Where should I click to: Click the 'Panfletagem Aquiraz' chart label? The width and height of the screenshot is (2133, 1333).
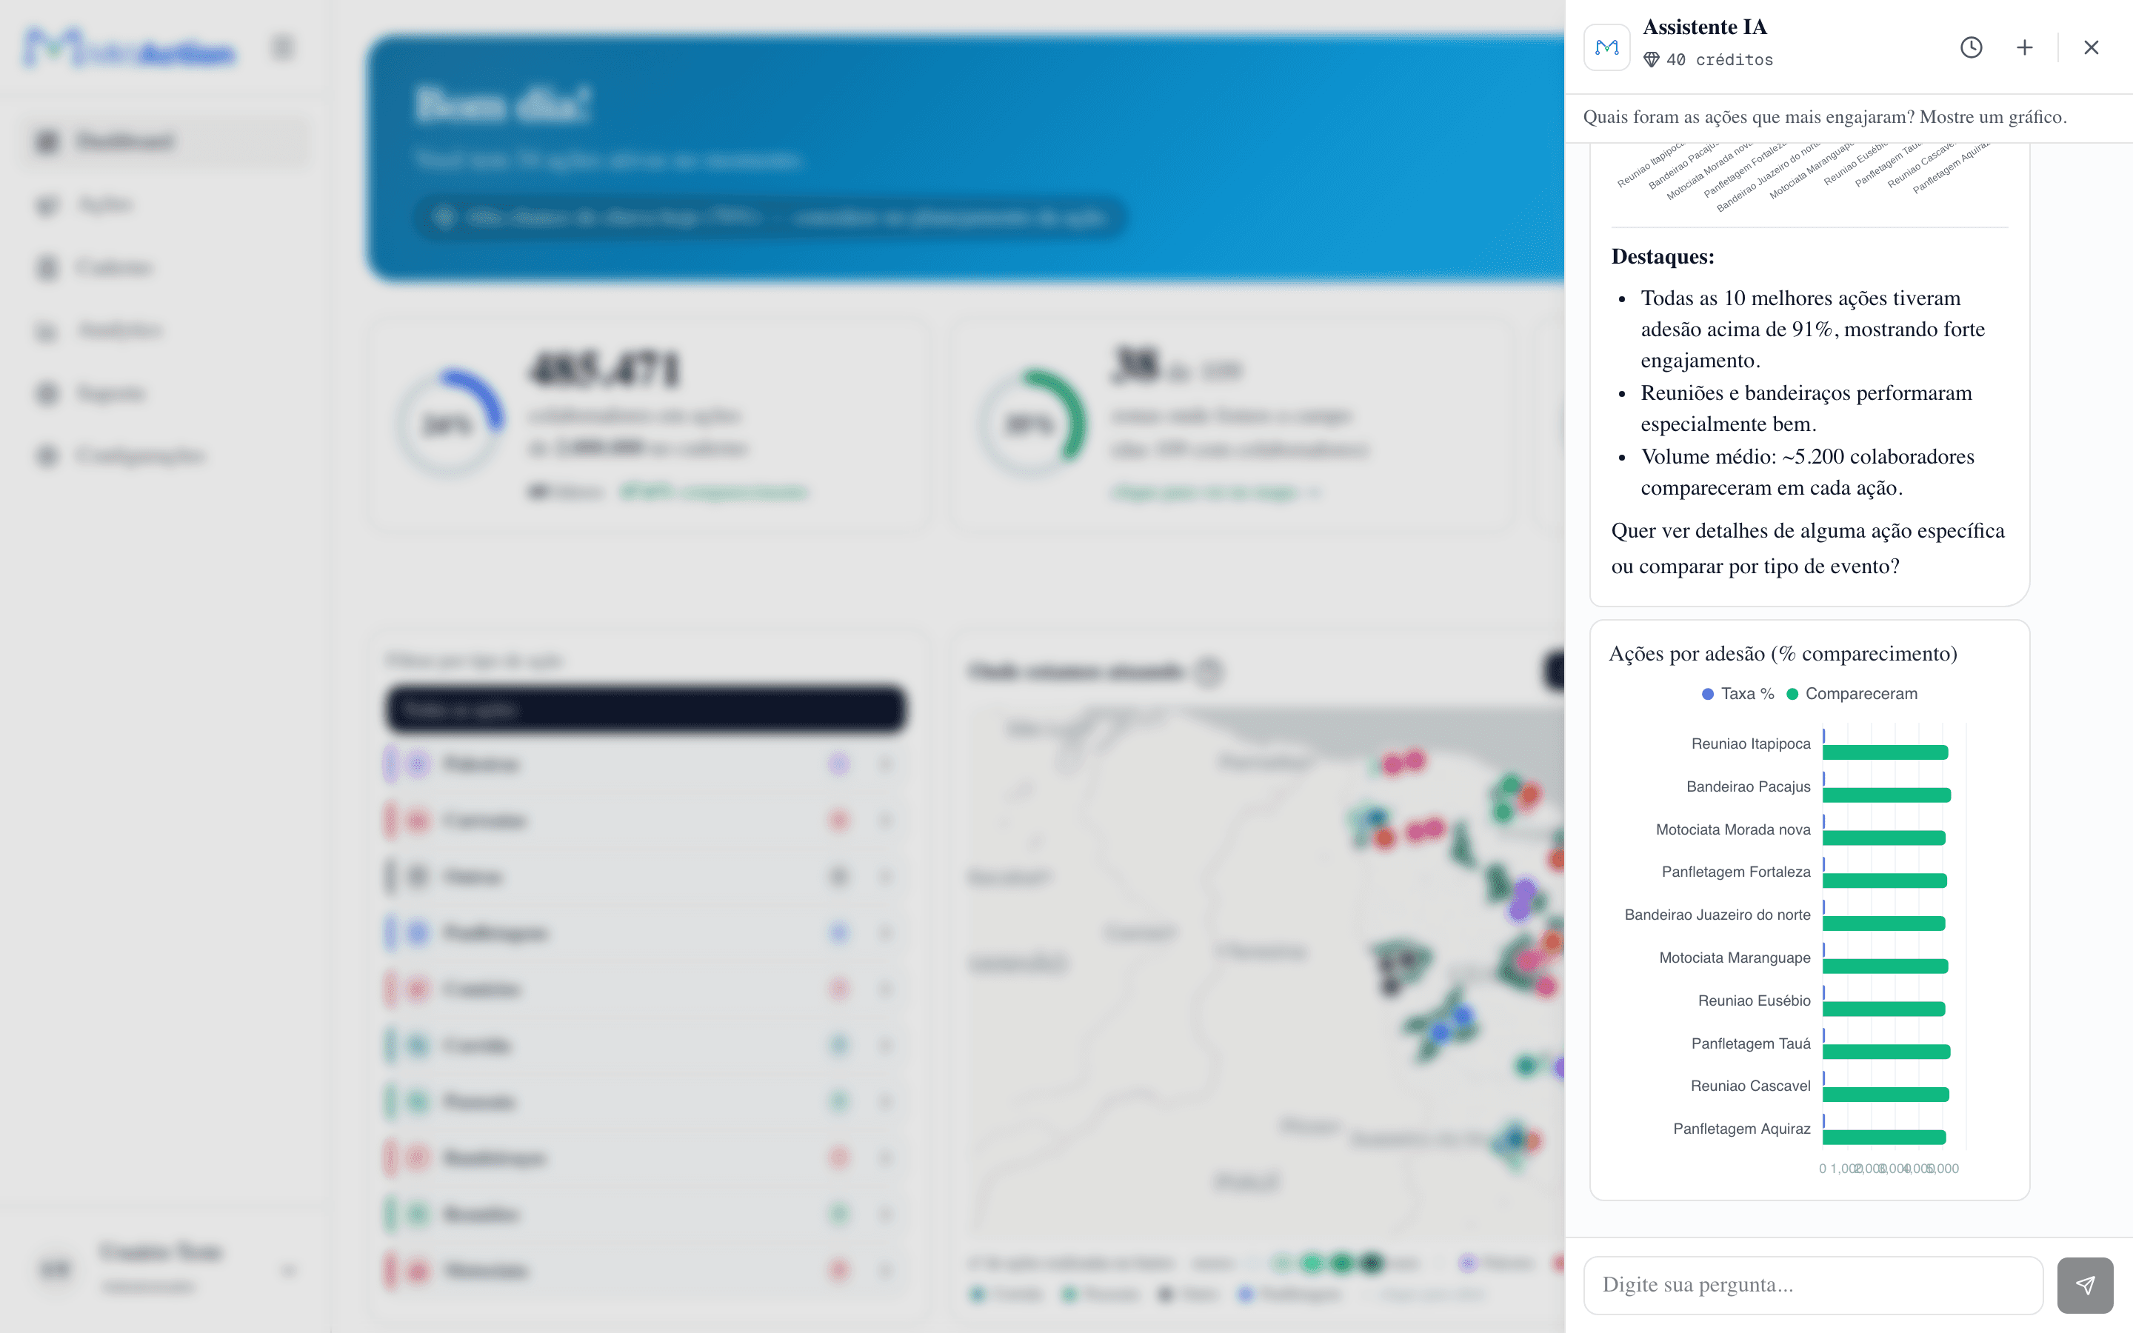click(x=1740, y=1129)
